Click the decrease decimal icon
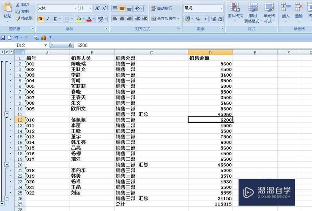This screenshot has width=312, height=211. (220, 19)
